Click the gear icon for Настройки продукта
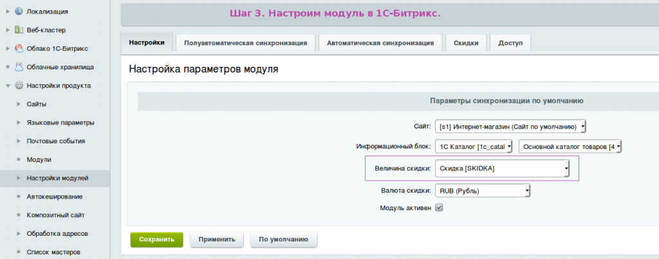 [x=18, y=85]
